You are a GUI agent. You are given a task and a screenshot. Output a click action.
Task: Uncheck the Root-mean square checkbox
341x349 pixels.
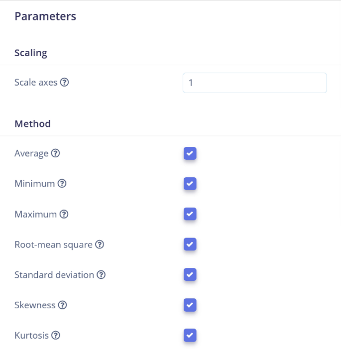(190, 244)
